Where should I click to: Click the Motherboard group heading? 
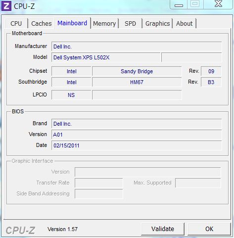(27, 33)
